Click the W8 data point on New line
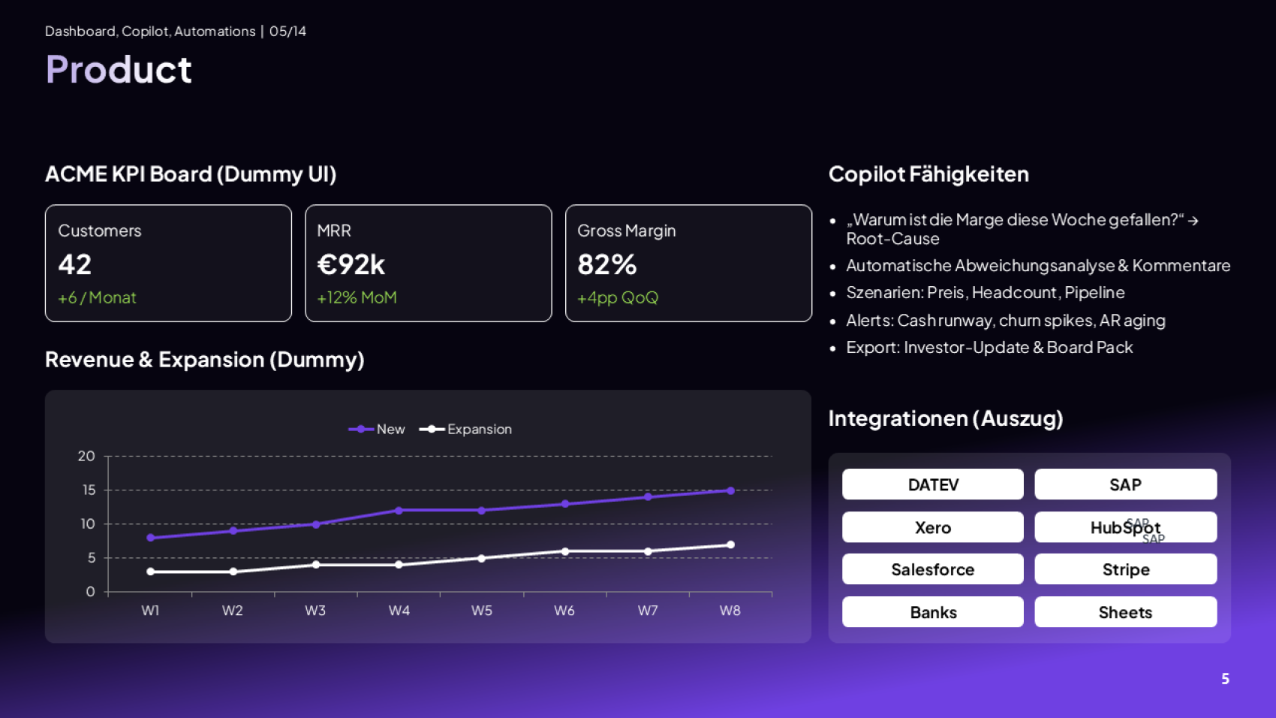Viewport: 1276px width, 718px height. coord(730,490)
